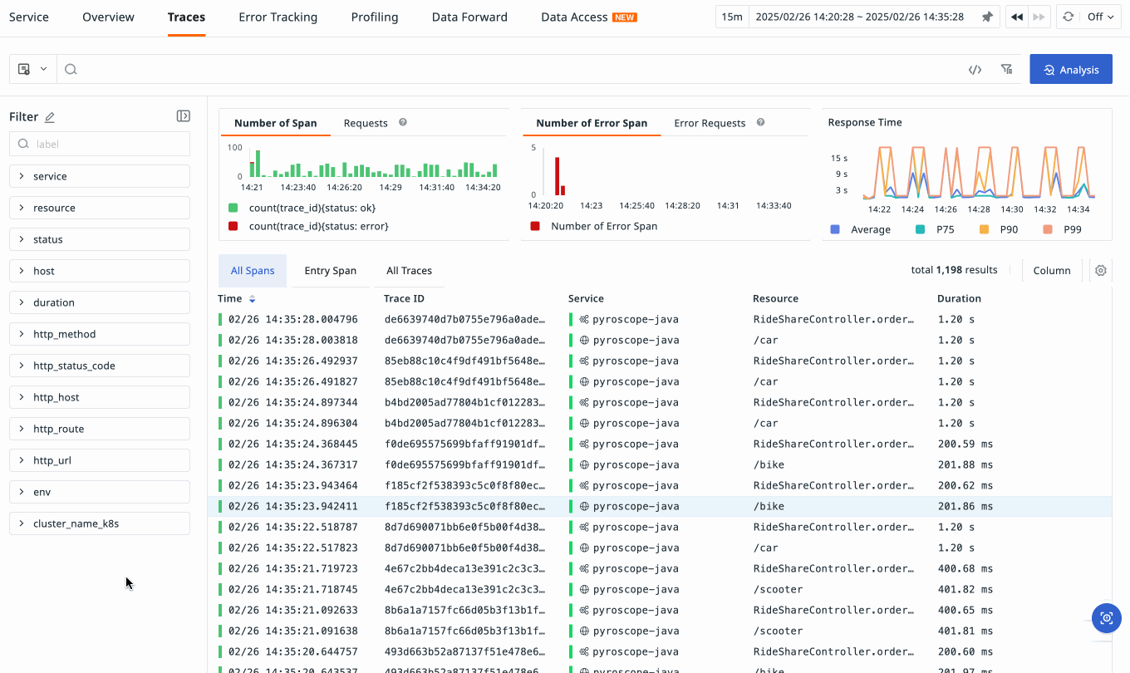1130x673 pixels.
Task: Collapse the Filter sidebar panel icon
Action: click(184, 116)
